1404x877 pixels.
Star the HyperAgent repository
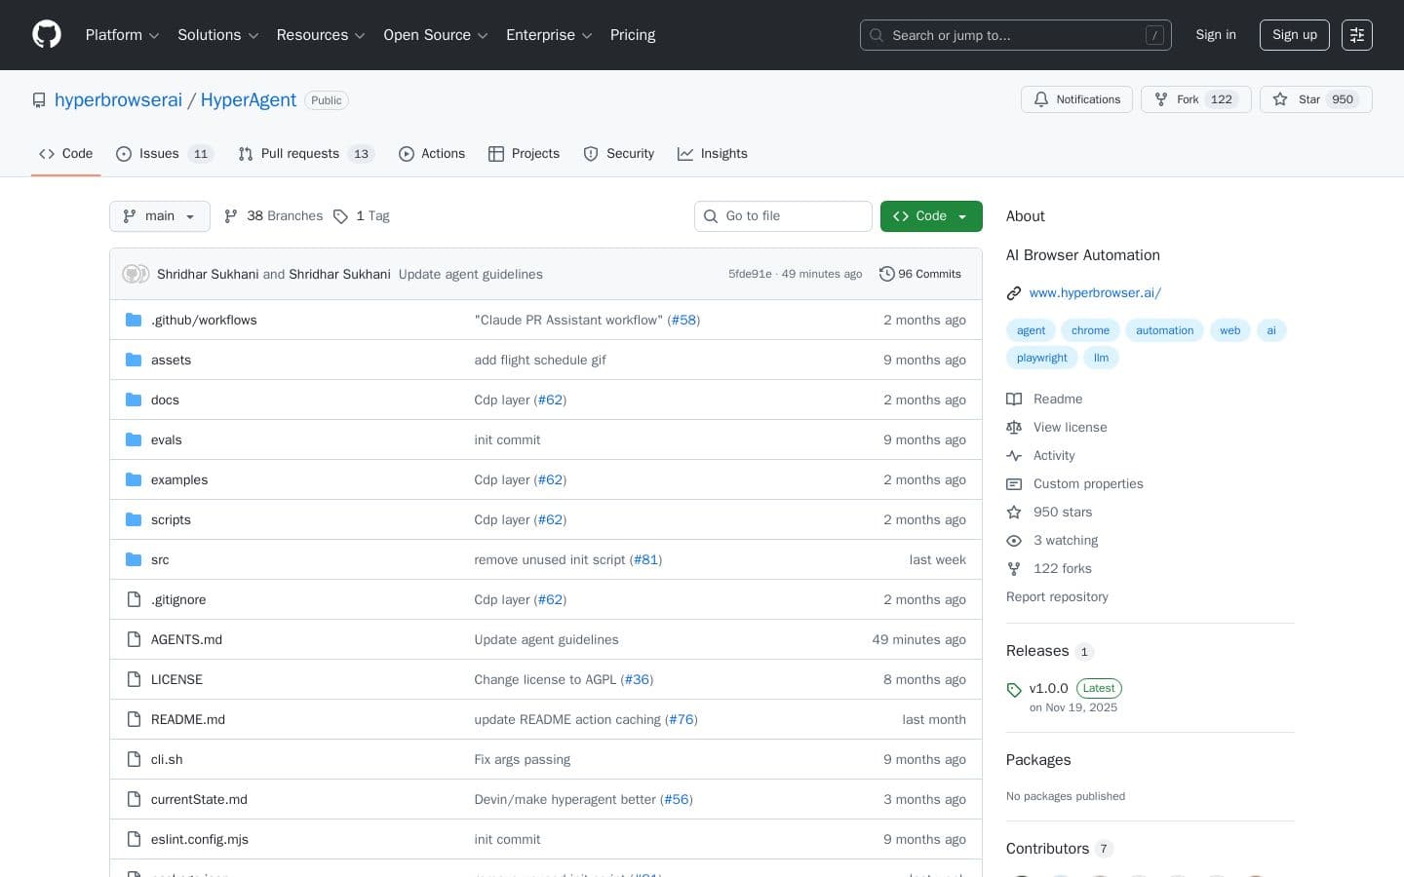(x=1315, y=99)
